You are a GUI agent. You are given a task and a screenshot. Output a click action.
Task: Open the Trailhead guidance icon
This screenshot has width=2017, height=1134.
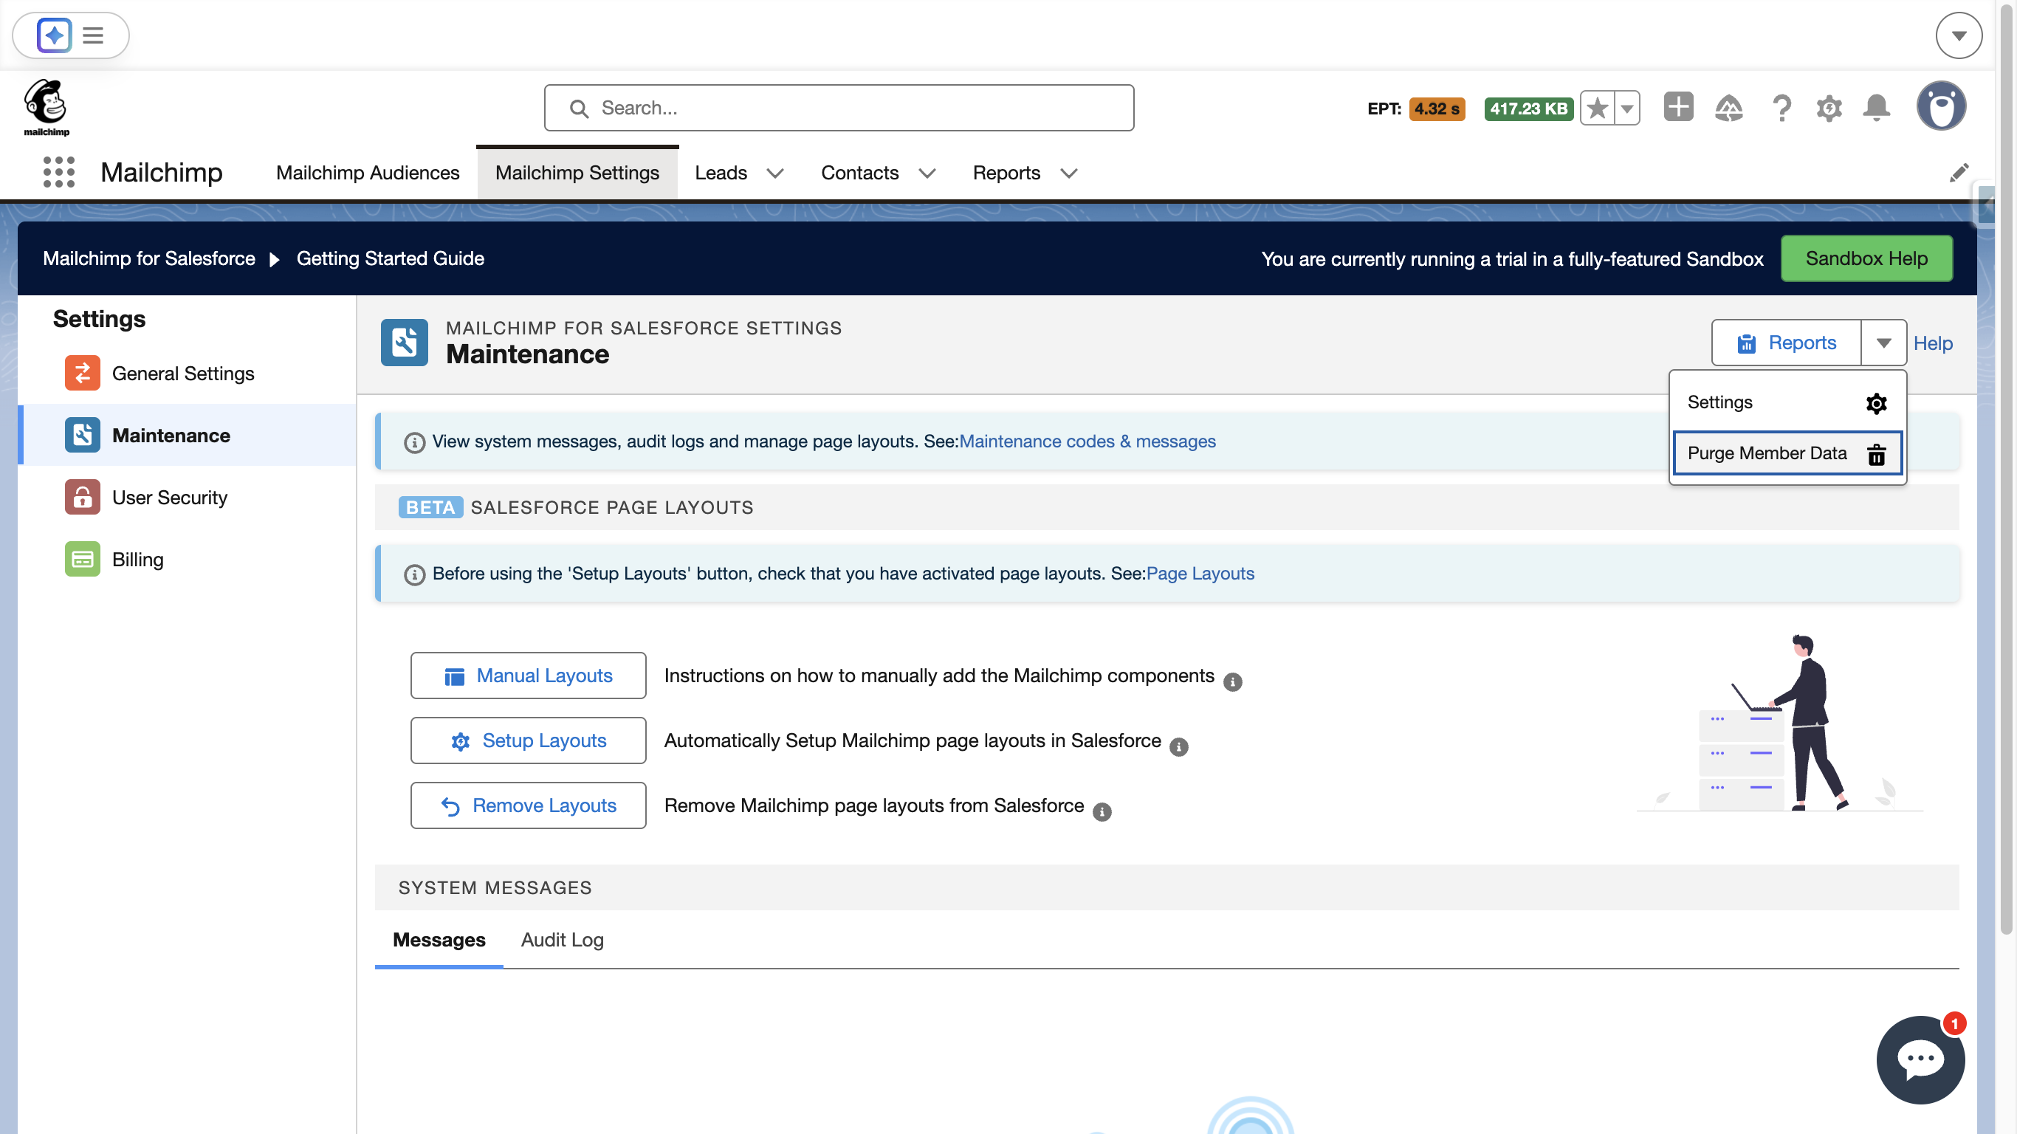[1729, 108]
